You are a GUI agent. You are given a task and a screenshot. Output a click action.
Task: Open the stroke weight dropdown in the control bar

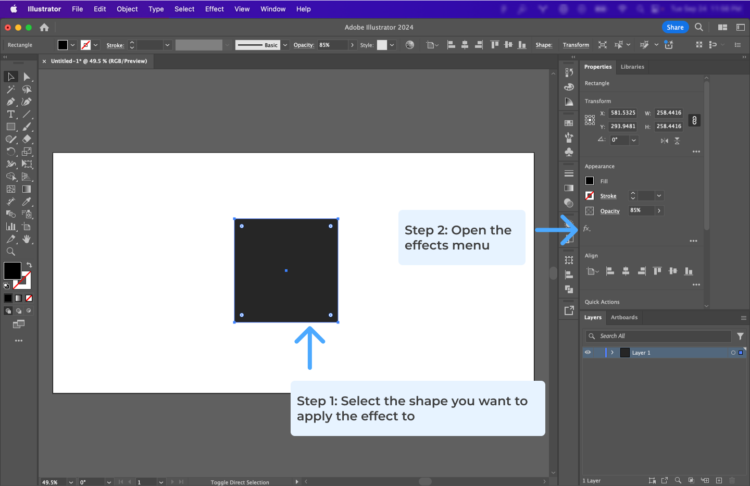pos(167,45)
